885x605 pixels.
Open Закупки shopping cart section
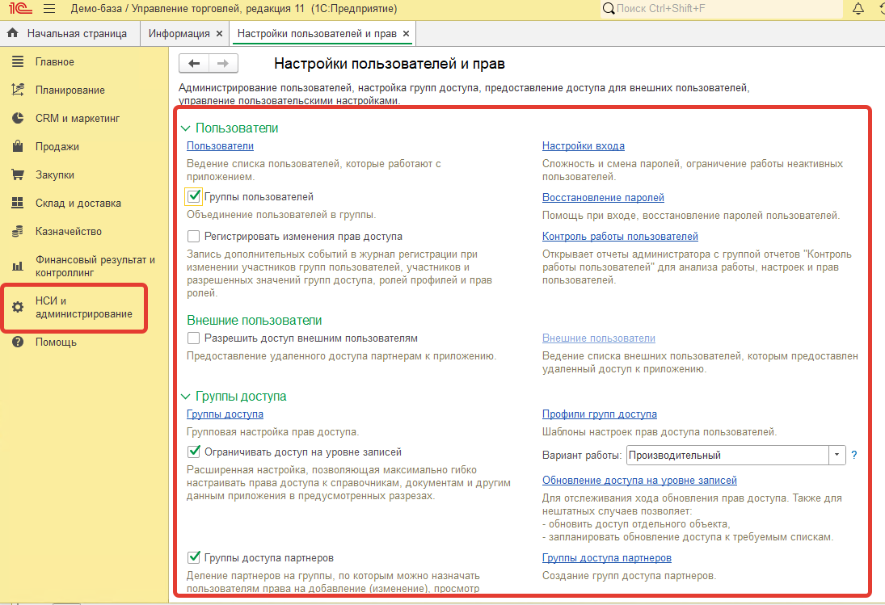(18, 174)
